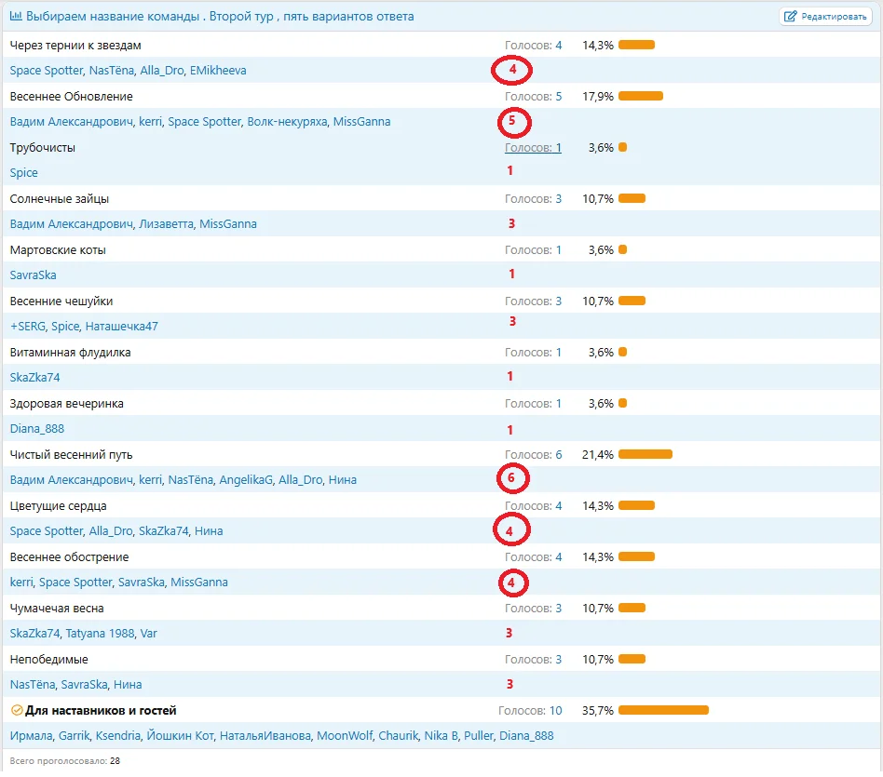The width and height of the screenshot is (883, 777).
Task: Click SkaZka74 under Витаминная флудилка
Action: pos(34,378)
